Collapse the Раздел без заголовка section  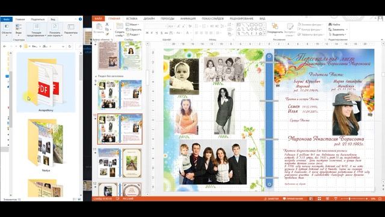(x=96, y=77)
